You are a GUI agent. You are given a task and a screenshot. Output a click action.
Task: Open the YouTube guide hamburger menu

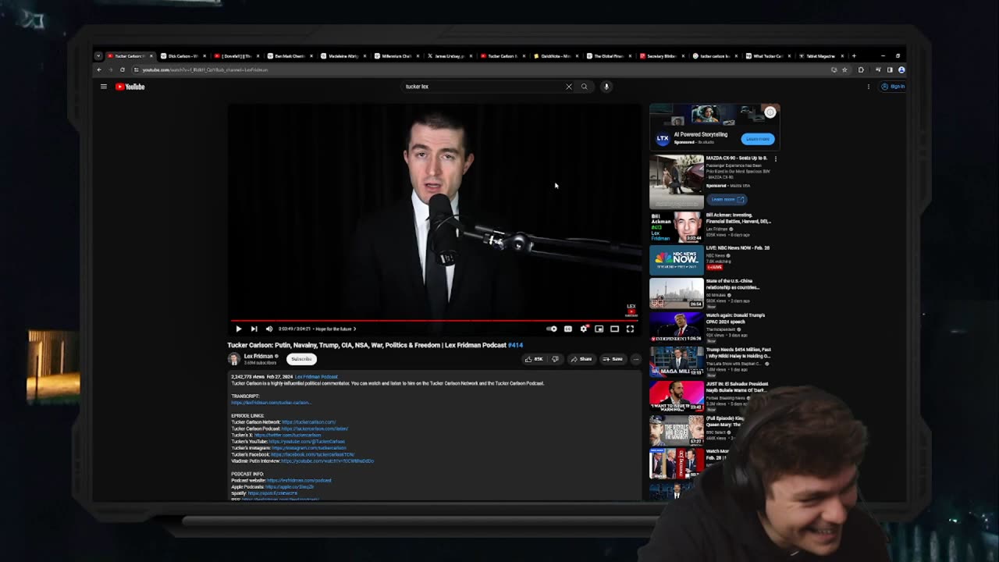(103, 87)
